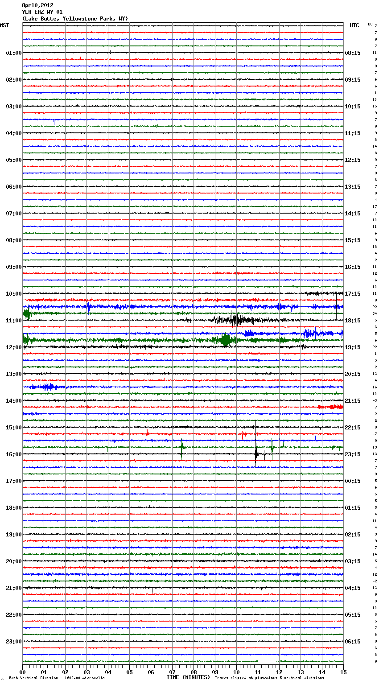Click the 18:15 UTC time label
379x684 pixels.
[x=353, y=321]
